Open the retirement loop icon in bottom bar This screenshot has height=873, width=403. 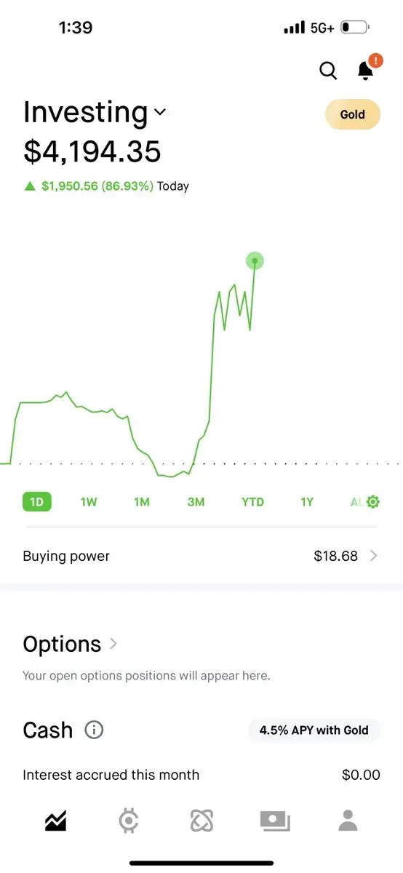(201, 821)
